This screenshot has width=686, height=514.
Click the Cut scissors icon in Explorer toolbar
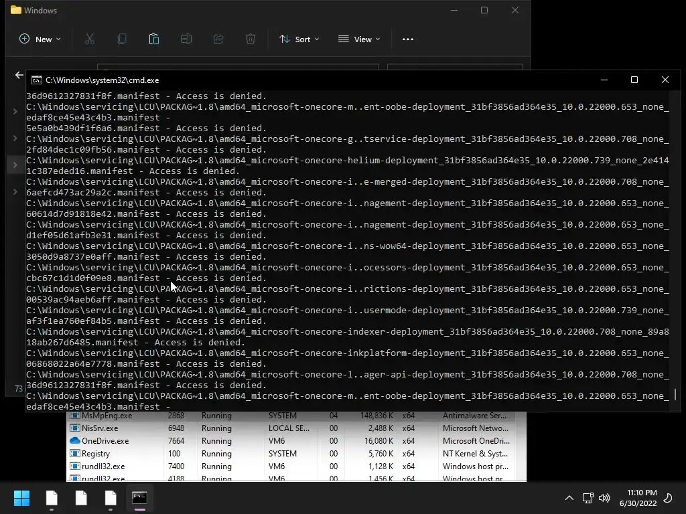(x=90, y=39)
